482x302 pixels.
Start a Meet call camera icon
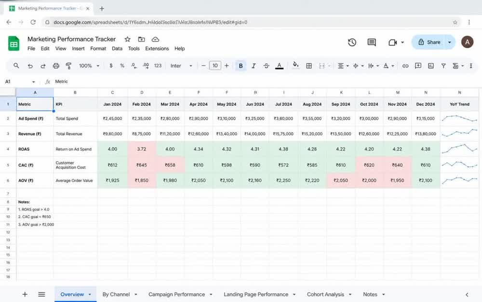(x=392, y=42)
